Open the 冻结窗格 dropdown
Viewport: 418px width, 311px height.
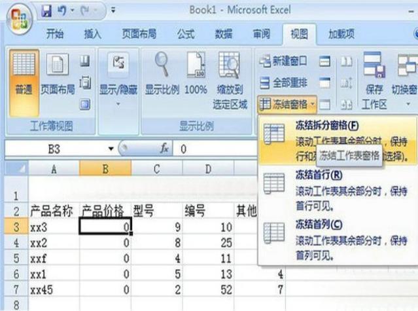pos(287,104)
